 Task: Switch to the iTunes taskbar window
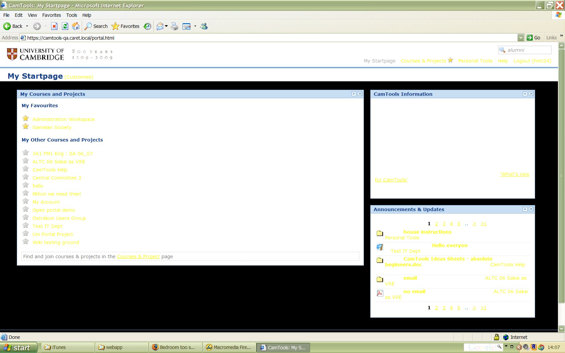[x=68, y=348]
